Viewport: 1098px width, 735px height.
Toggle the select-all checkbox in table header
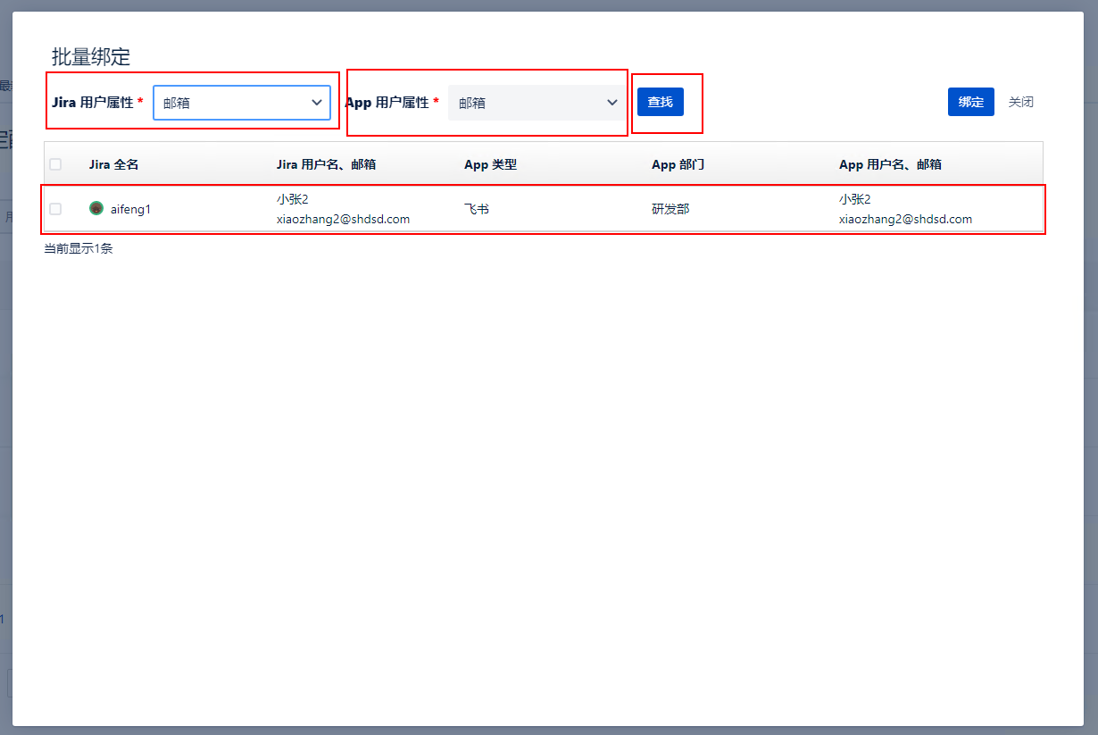[x=55, y=164]
